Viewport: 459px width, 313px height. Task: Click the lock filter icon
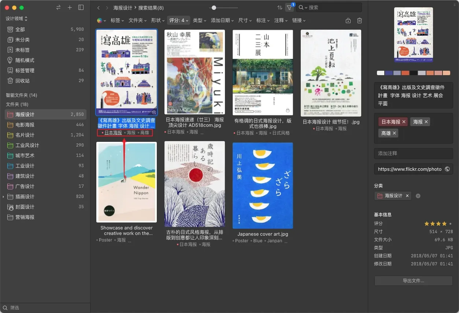pyautogui.click(x=348, y=21)
